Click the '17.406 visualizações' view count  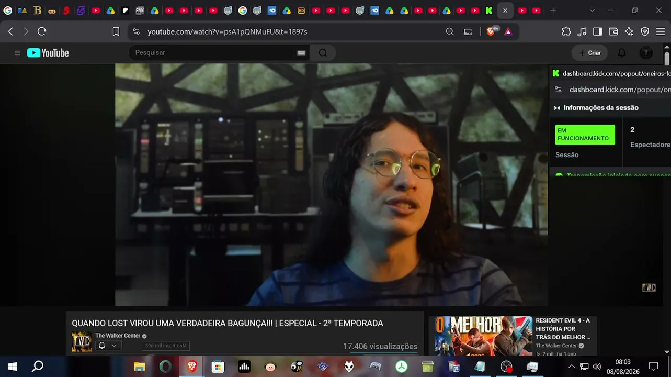coord(380,346)
